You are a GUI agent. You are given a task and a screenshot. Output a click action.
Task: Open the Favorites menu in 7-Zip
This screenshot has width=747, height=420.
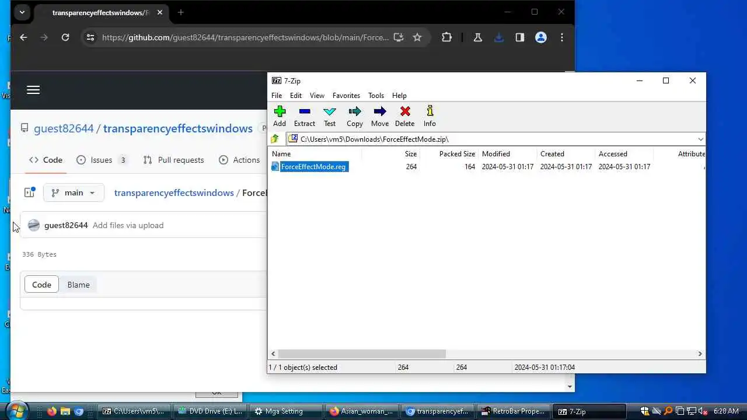click(x=346, y=96)
